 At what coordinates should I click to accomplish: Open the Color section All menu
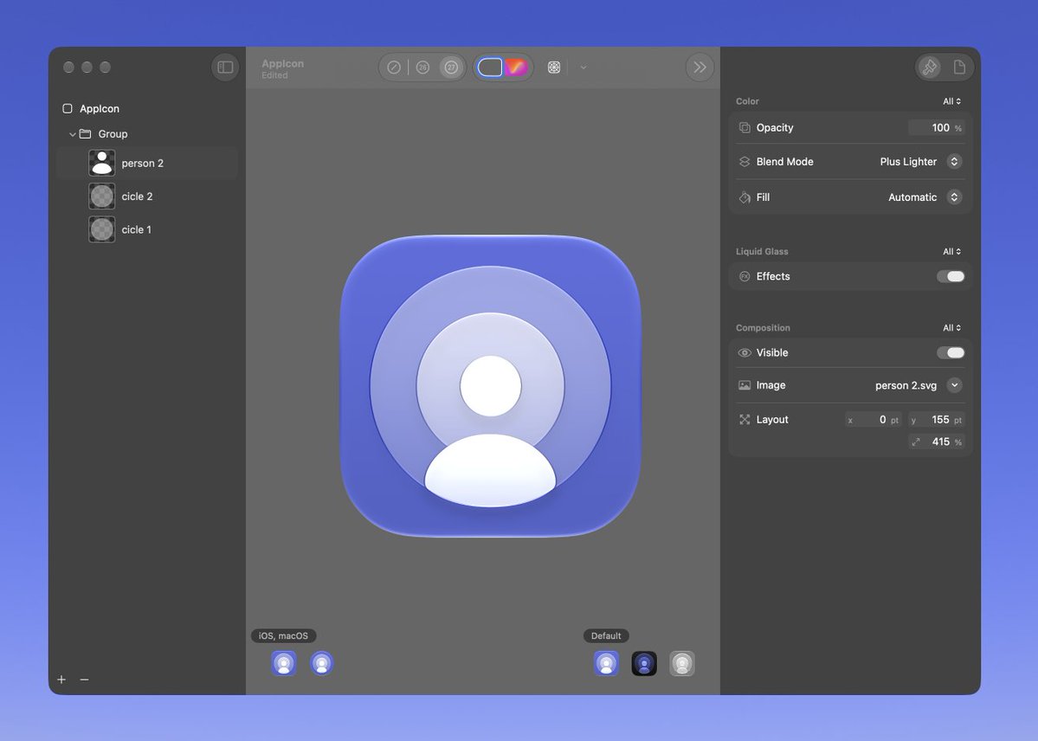(952, 101)
